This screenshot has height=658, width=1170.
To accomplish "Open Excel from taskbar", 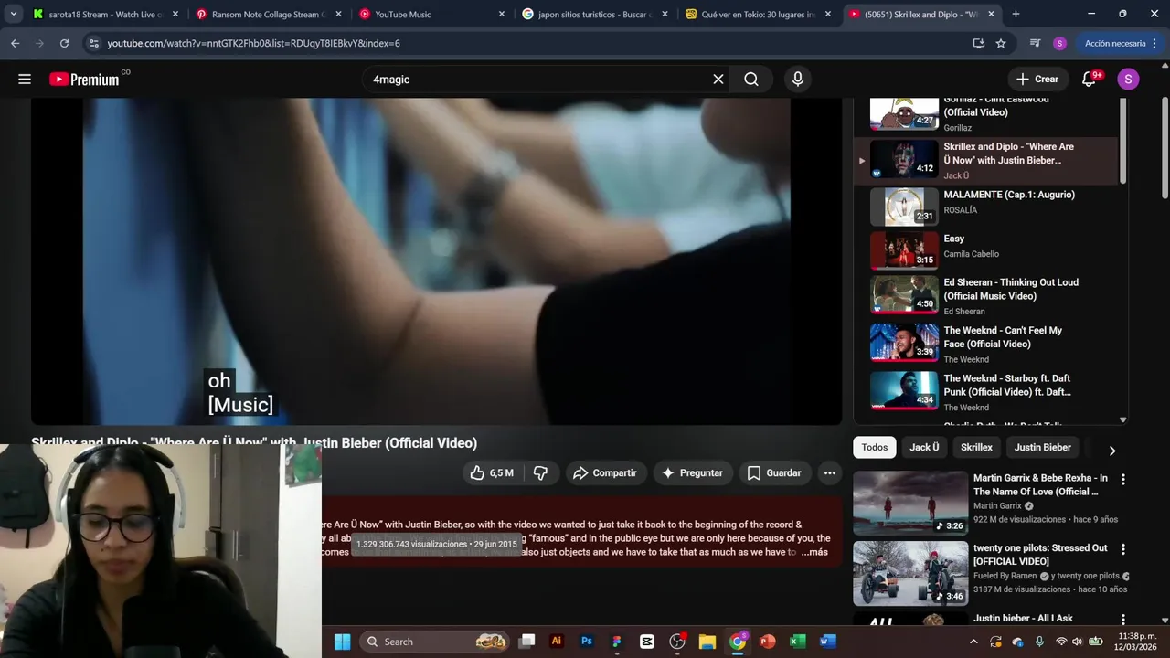I will tap(798, 642).
